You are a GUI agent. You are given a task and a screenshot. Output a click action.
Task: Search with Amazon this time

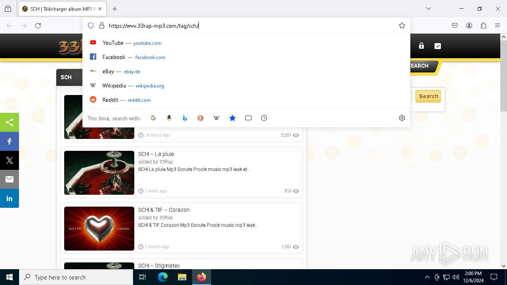pos(169,118)
